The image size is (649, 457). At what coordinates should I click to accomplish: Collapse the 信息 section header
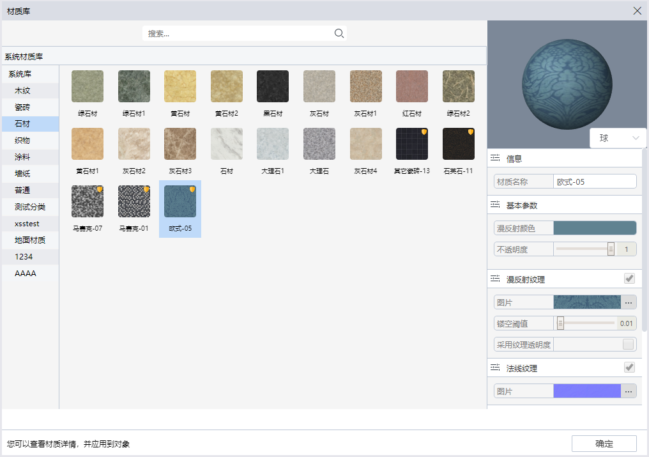[514, 159]
